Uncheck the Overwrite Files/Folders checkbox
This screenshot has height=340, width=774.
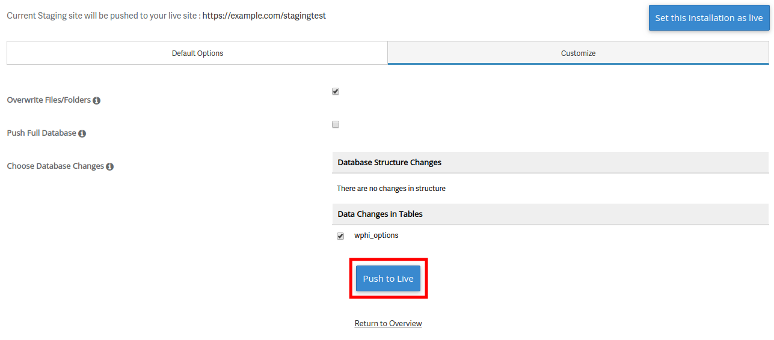(336, 91)
